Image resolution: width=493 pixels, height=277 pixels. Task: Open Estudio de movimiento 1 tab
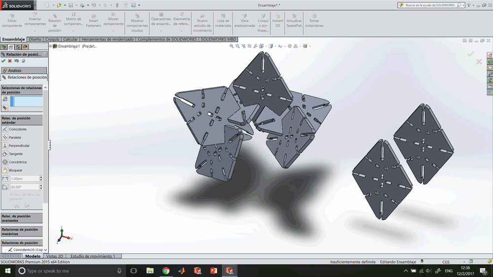(93, 256)
